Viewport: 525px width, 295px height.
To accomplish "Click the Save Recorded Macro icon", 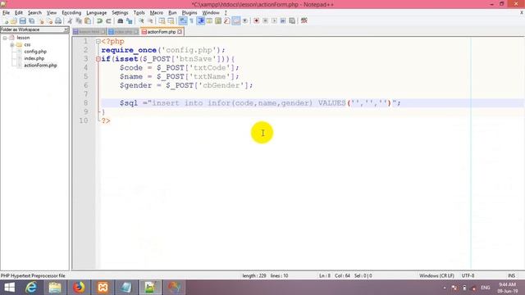I will point(292,20).
